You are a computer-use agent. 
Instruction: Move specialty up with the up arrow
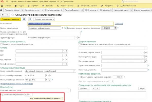[x=94, y=89]
